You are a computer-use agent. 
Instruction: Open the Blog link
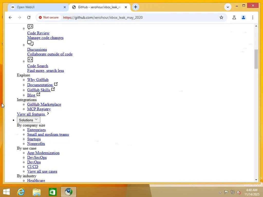click(31, 95)
